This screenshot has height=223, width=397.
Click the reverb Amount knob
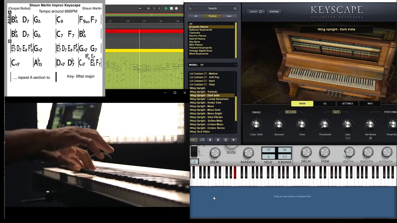tap(279, 125)
